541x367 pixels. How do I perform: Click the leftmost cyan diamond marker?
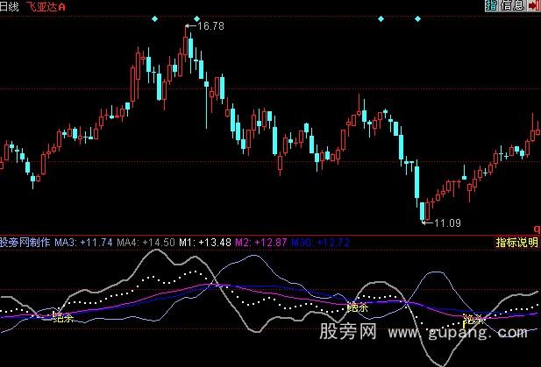point(154,18)
